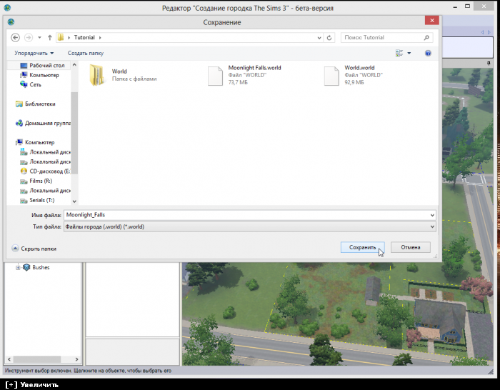Refresh the Tutorial folder view

329,37
